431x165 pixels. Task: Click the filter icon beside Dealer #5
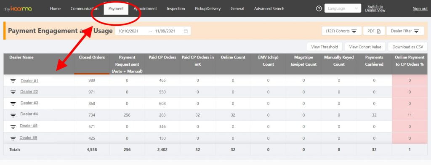click(13, 127)
